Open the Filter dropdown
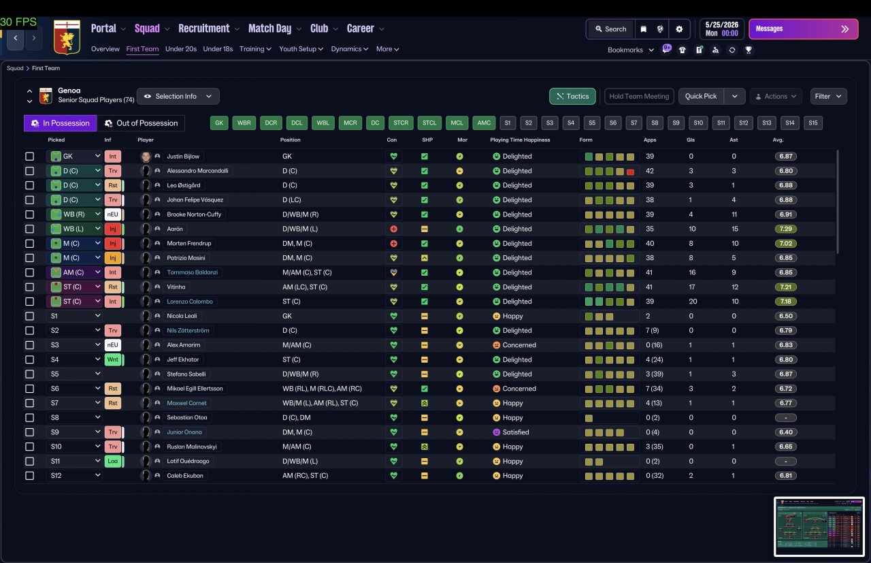The height and width of the screenshot is (563, 871). click(828, 96)
